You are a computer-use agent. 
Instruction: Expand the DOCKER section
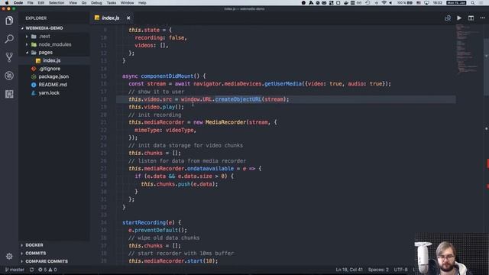[x=54, y=245]
